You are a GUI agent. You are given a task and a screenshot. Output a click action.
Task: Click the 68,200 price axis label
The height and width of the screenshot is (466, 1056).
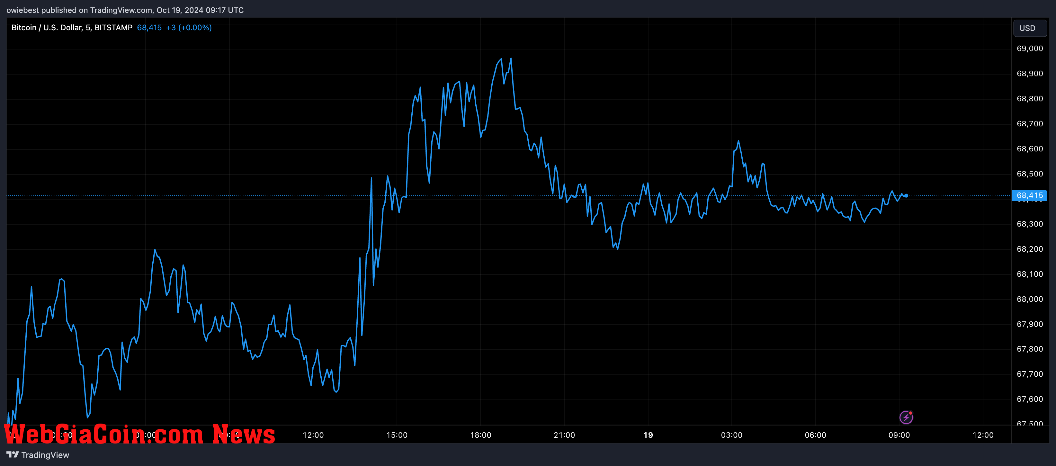1030,249
